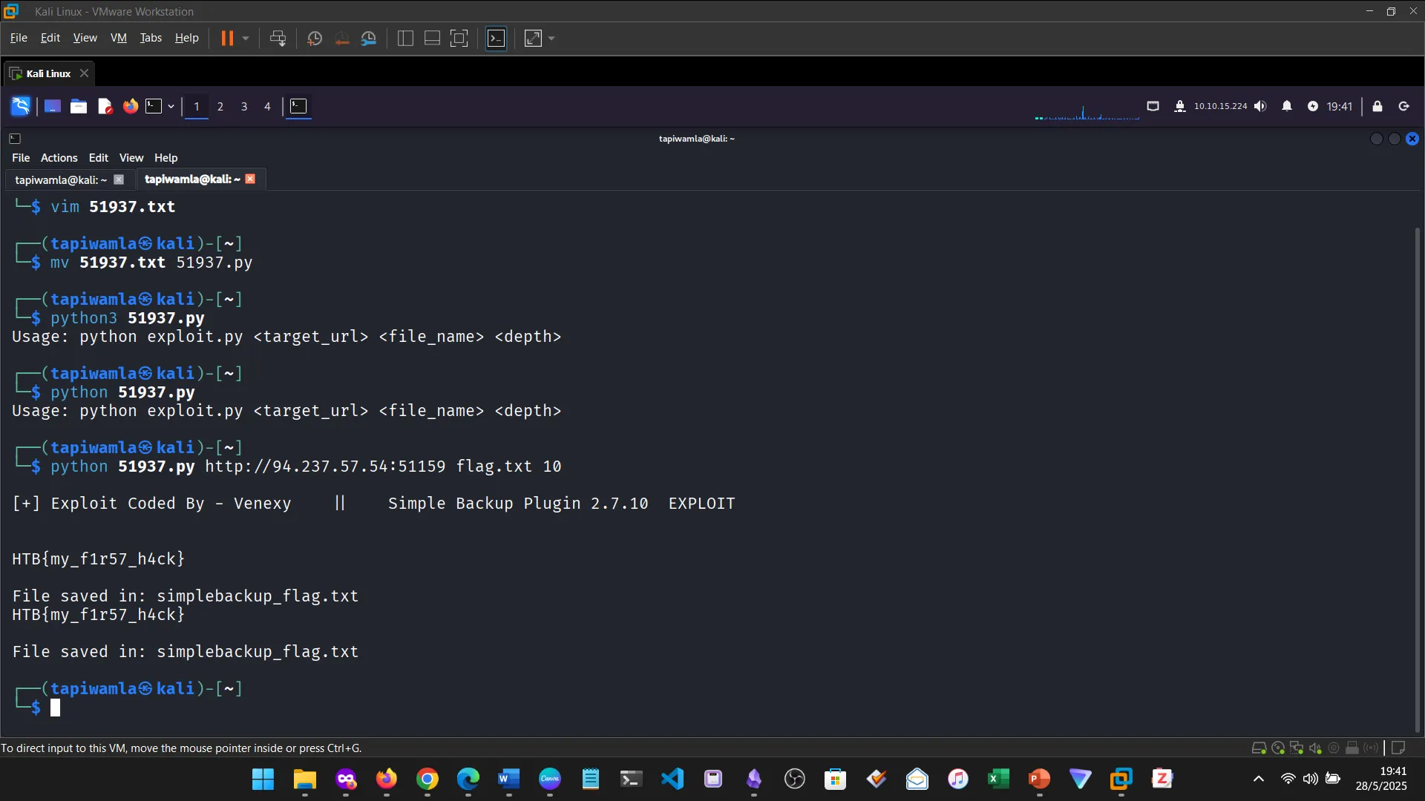Open the snapshot manager in VMware
This screenshot has height=801, width=1425.
point(369,38)
